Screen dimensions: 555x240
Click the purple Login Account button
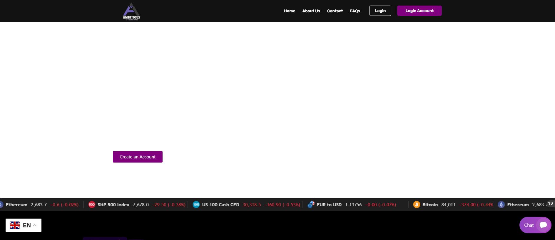pyautogui.click(x=419, y=11)
